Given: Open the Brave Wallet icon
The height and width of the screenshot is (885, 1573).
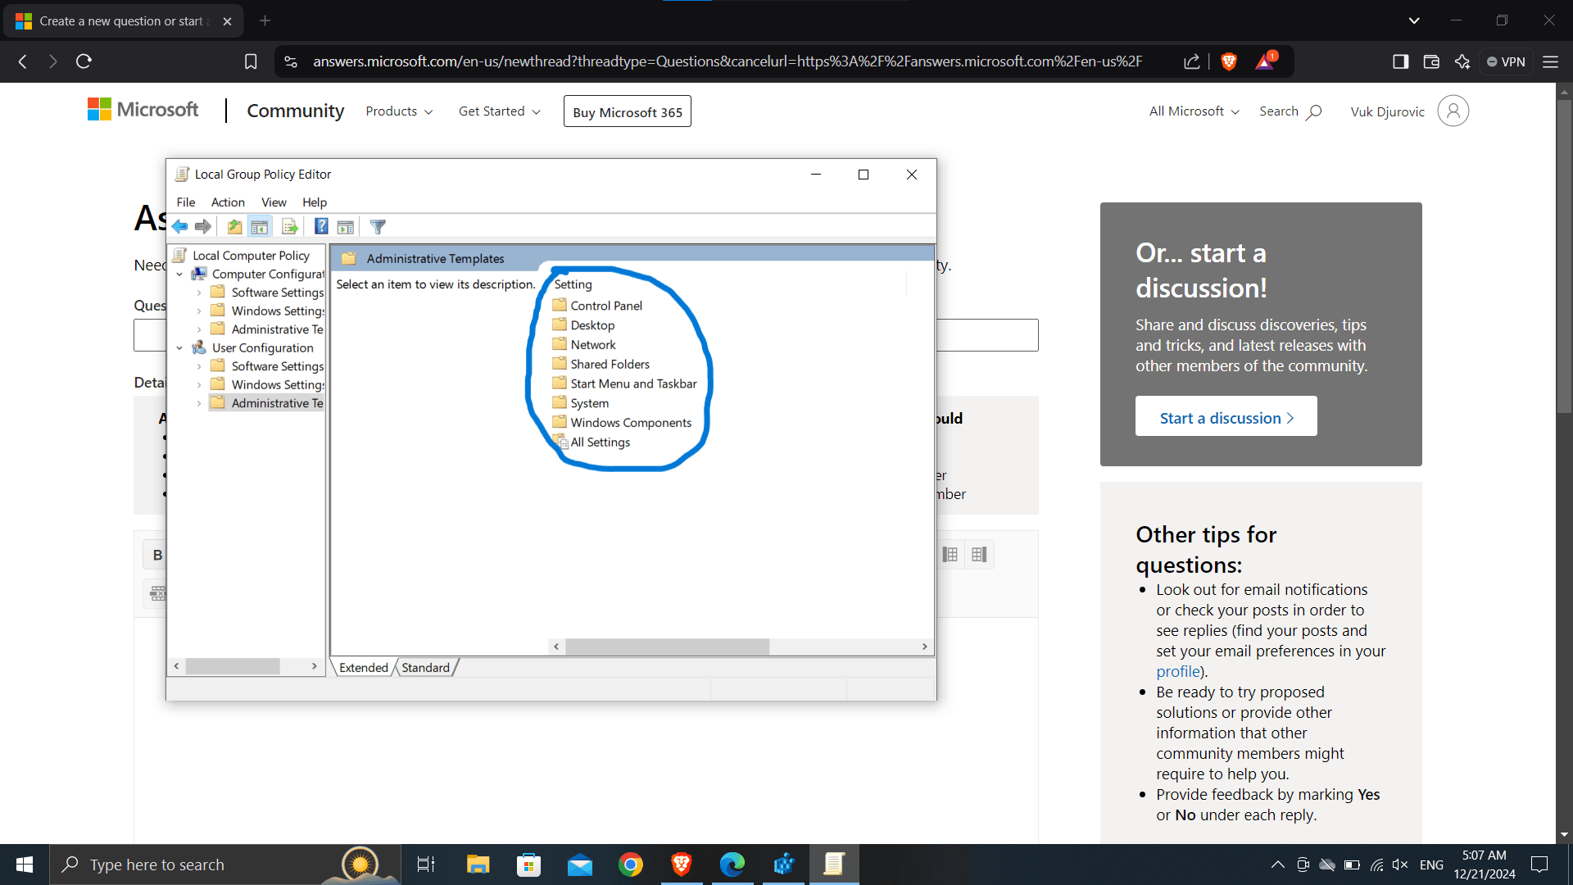Looking at the screenshot, I should point(1431,61).
